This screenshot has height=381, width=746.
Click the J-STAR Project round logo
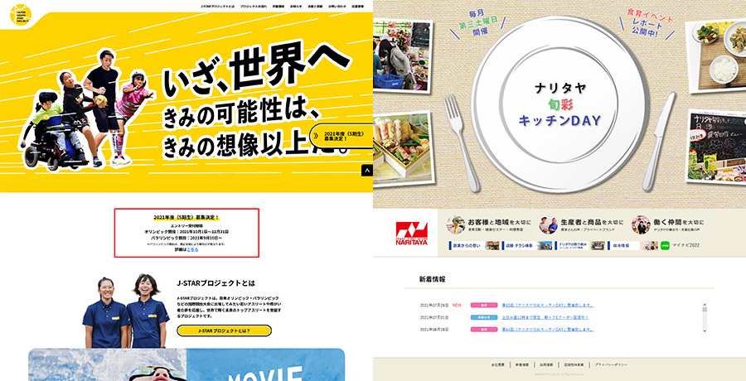(x=21, y=15)
